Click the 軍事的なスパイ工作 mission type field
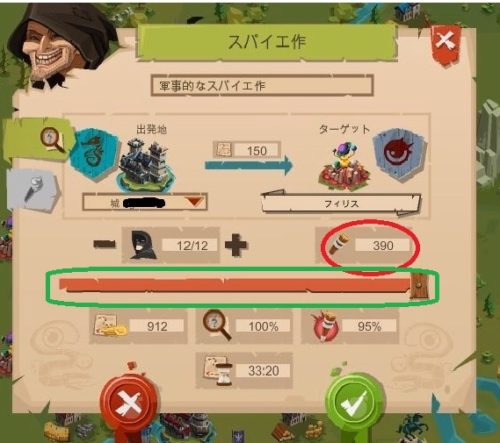The height and width of the screenshot is (443, 500). (262, 85)
